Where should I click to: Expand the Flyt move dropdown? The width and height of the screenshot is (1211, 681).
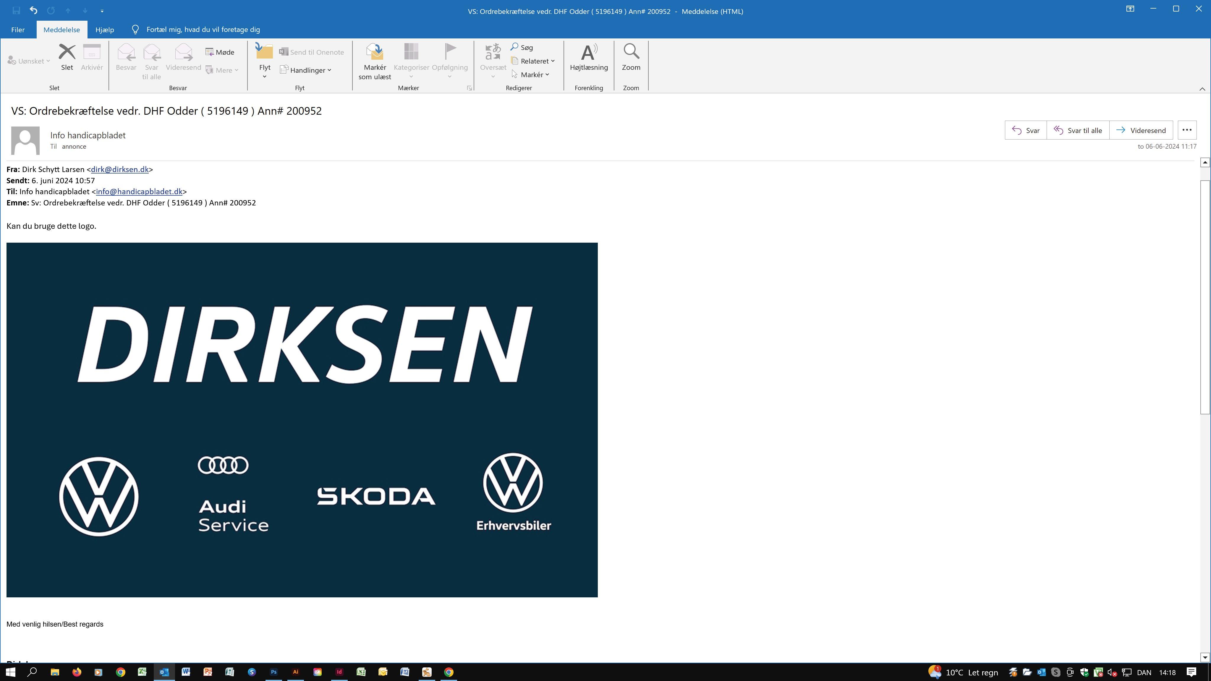[265, 76]
